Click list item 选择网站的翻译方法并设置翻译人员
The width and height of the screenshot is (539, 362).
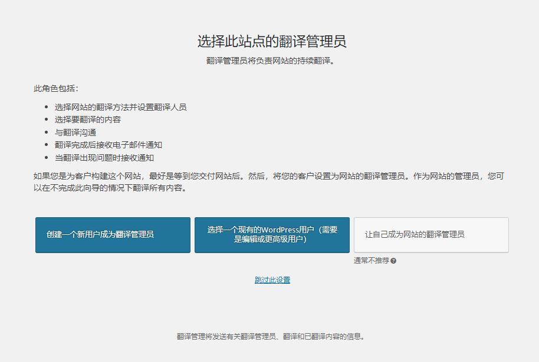(120, 107)
